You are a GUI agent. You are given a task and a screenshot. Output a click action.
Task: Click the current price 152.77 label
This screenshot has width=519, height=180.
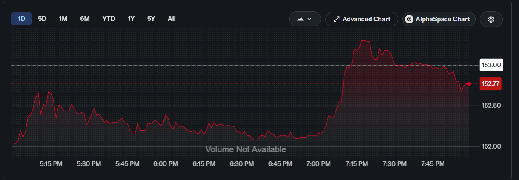point(490,84)
